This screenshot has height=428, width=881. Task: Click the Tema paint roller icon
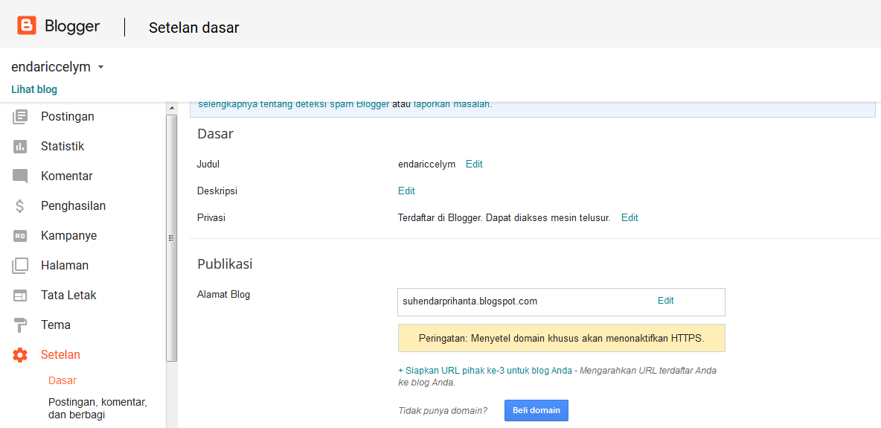pyautogui.click(x=20, y=325)
